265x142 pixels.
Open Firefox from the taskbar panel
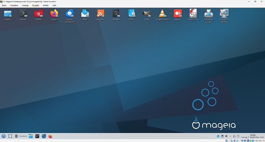click(x=50, y=136)
